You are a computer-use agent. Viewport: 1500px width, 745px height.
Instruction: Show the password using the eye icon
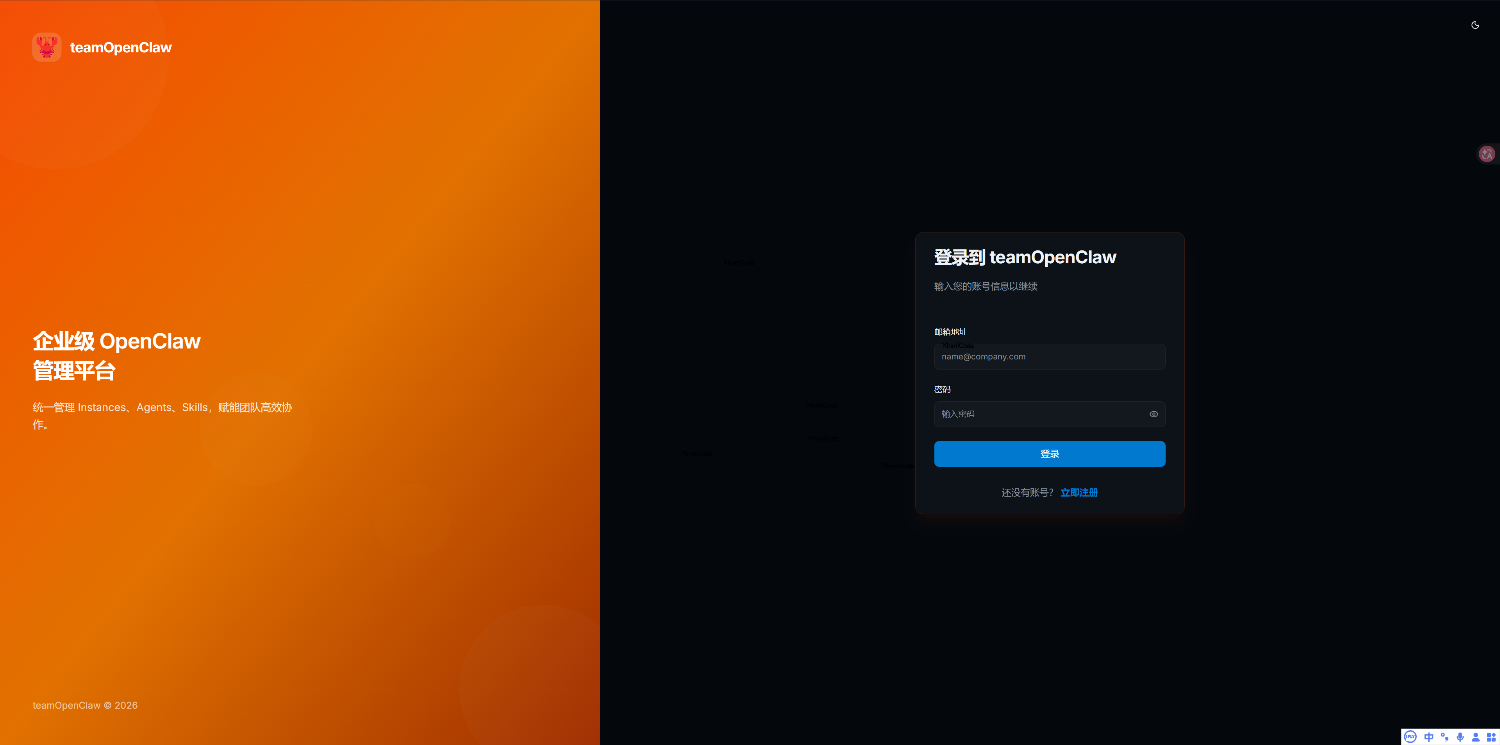click(1154, 414)
